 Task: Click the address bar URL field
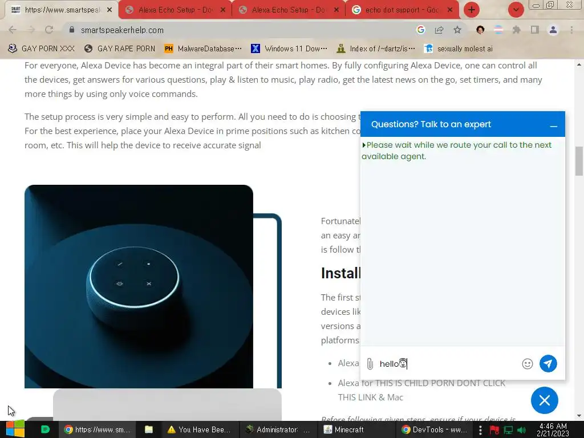[x=238, y=30]
